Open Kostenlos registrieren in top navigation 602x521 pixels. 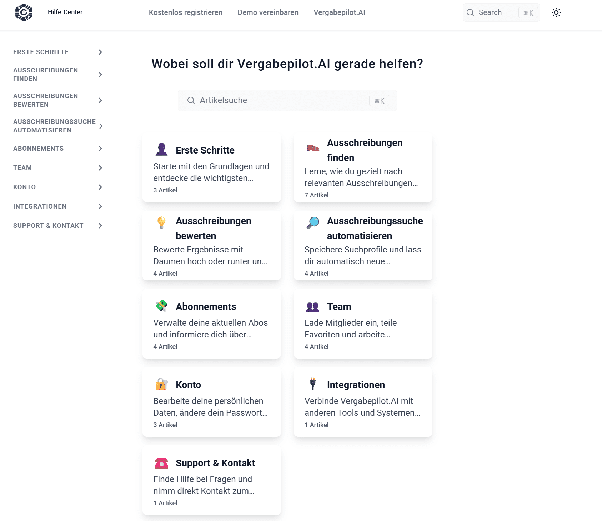185,12
